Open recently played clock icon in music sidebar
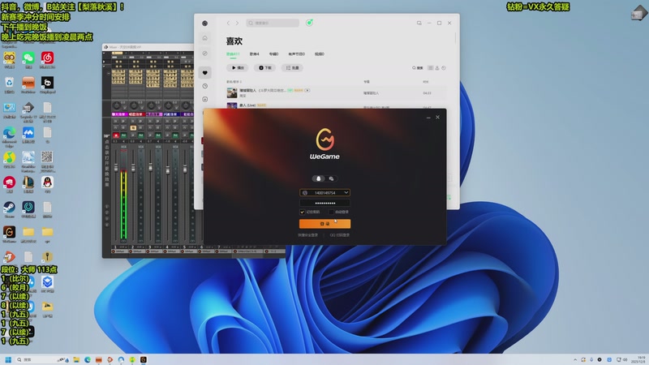 pos(205,86)
